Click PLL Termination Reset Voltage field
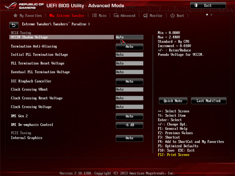235x176 pixels. [130, 63]
